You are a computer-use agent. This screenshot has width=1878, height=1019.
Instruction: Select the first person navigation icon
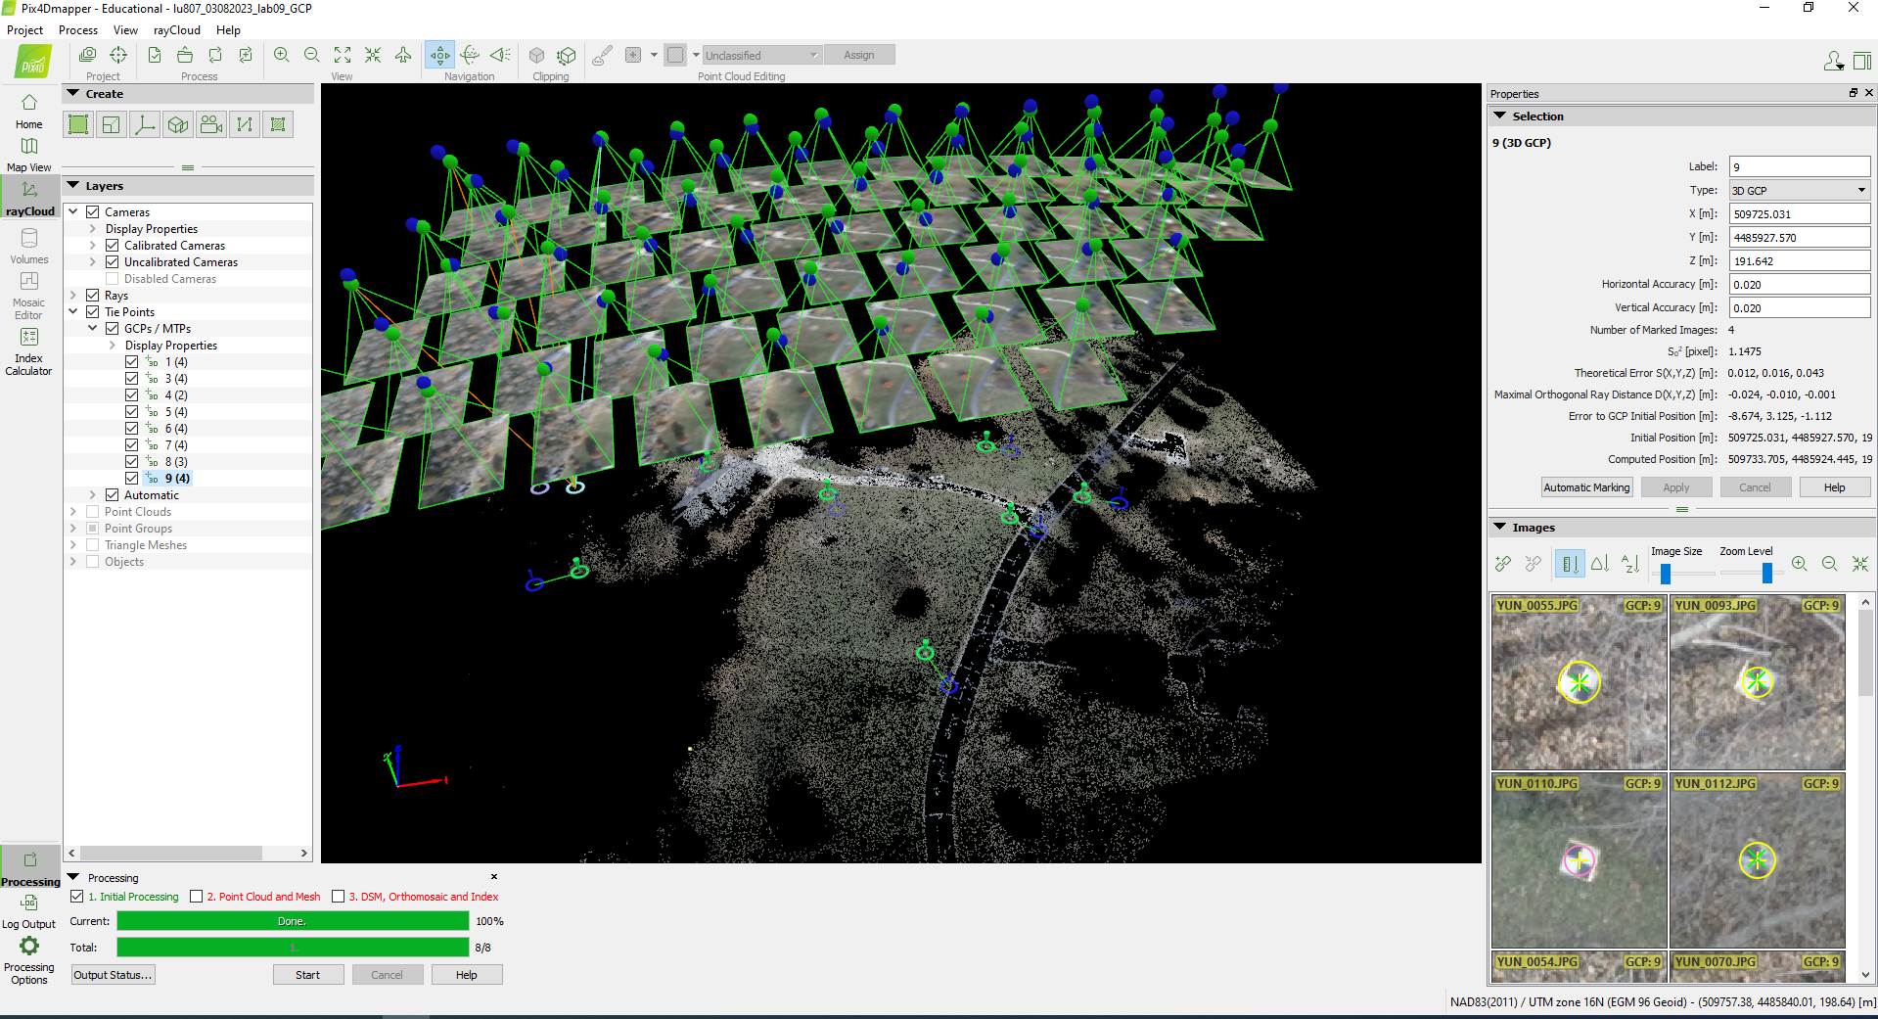coord(501,55)
